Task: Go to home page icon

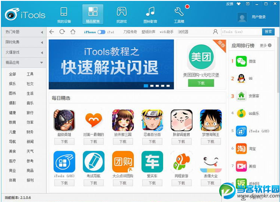Action: click(72, 32)
